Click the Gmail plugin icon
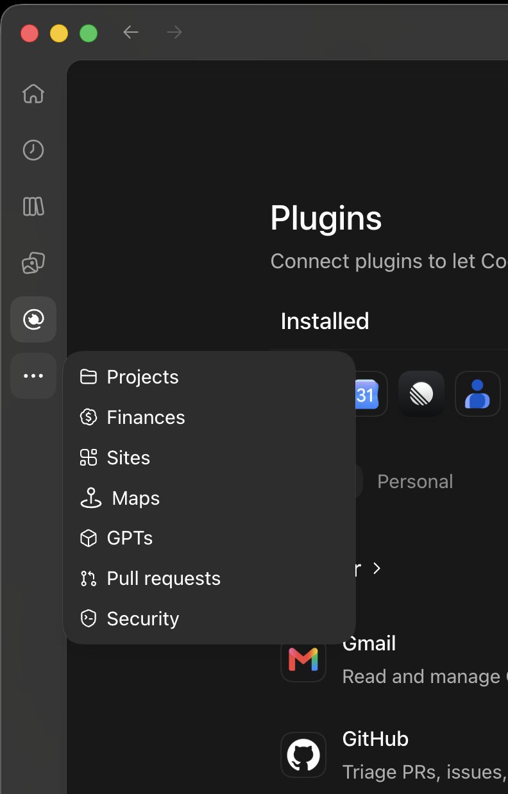The image size is (508, 794). pyautogui.click(x=303, y=659)
